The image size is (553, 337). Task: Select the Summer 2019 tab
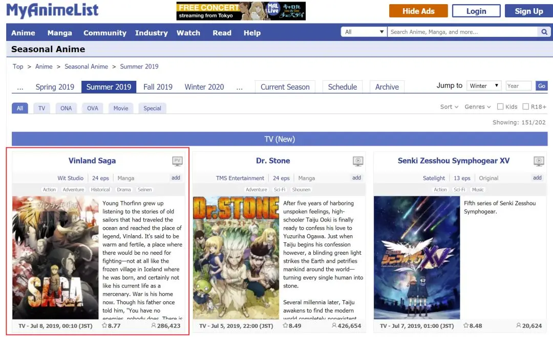pyautogui.click(x=109, y=87)
